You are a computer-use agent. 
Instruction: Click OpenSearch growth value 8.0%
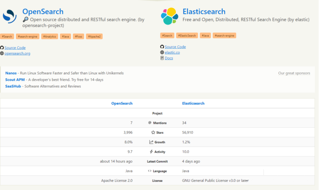pyautogui.click(x=128, y=142)
